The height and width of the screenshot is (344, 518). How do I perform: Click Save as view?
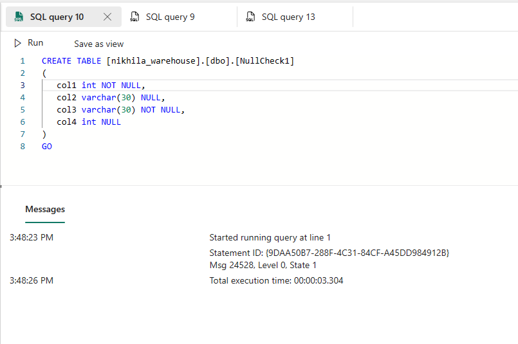pos(99,44)
